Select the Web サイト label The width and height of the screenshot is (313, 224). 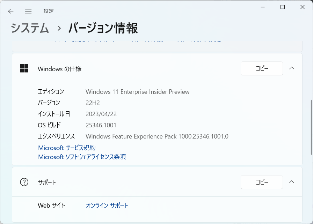click(x=51, y=205)
